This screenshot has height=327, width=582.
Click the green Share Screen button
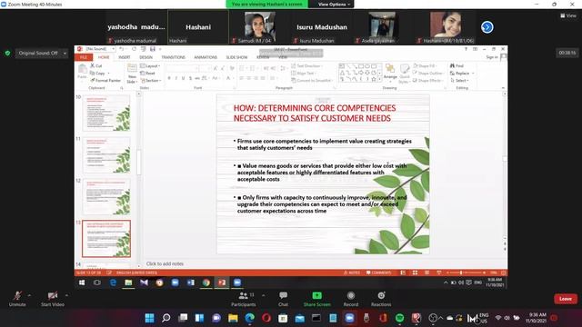pyautogui.click(x=317, y=299)
